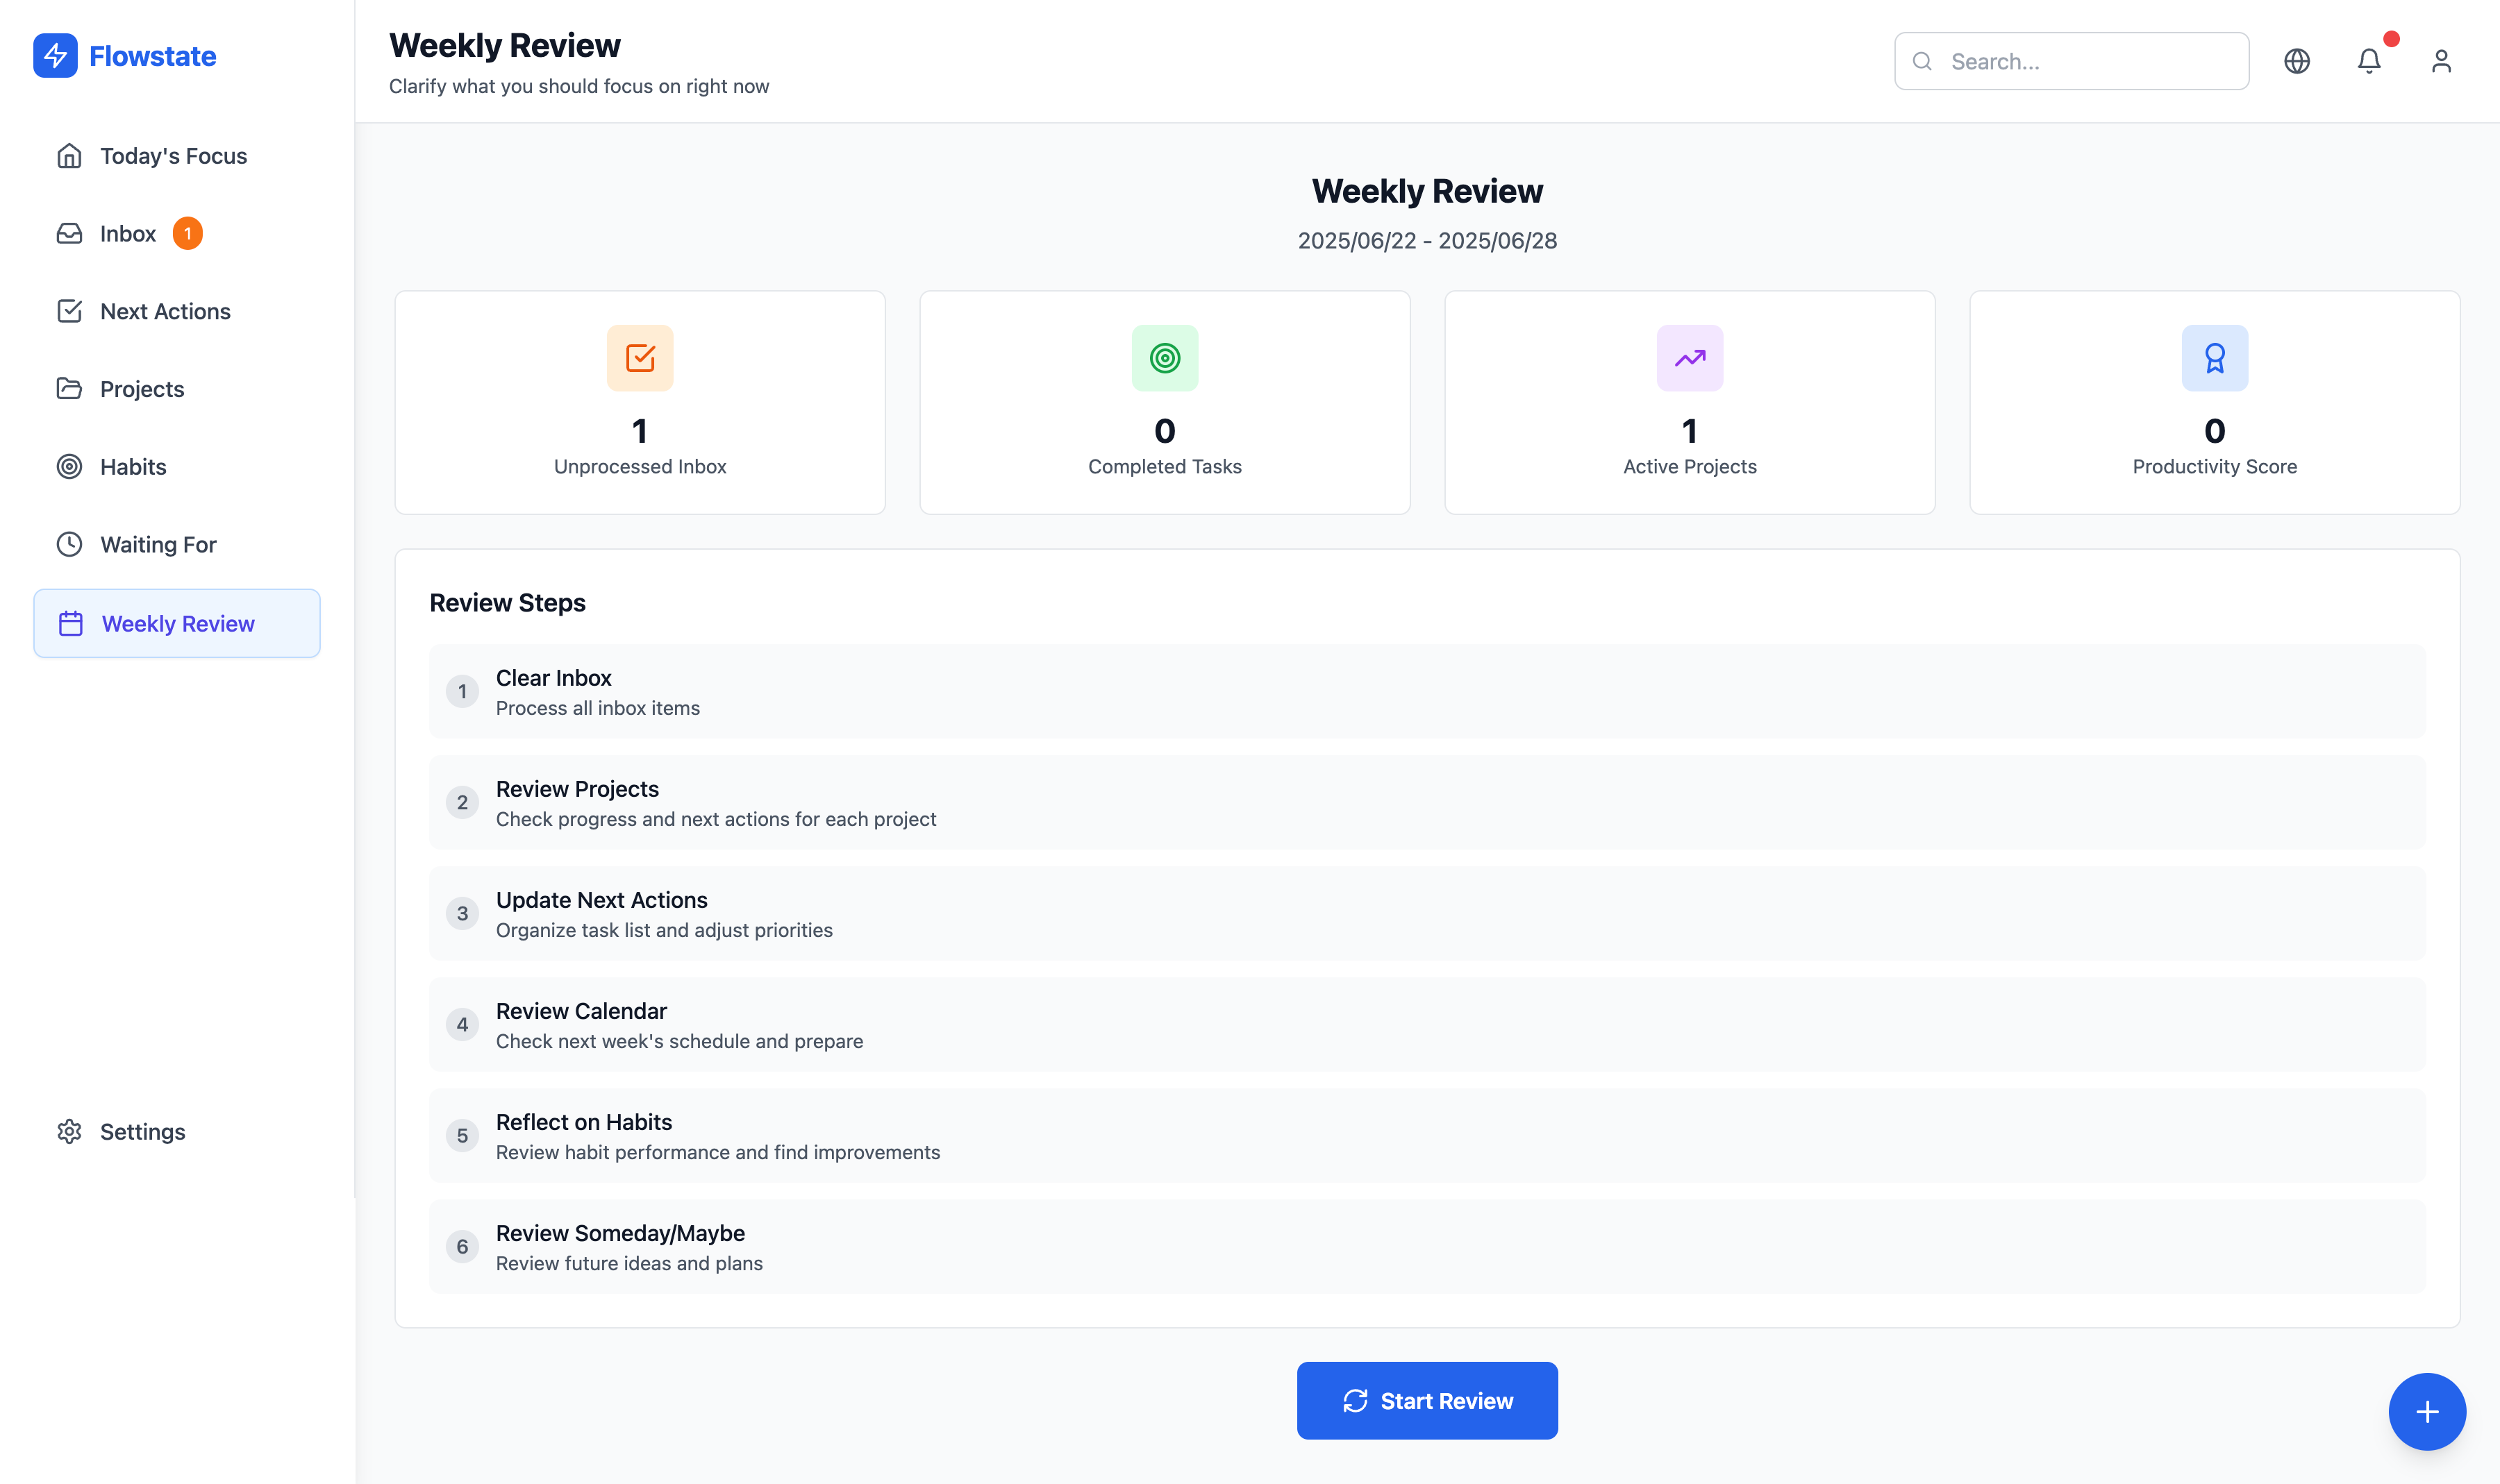
Task: Open the Inbox page
Action: [x=177, y=233]
